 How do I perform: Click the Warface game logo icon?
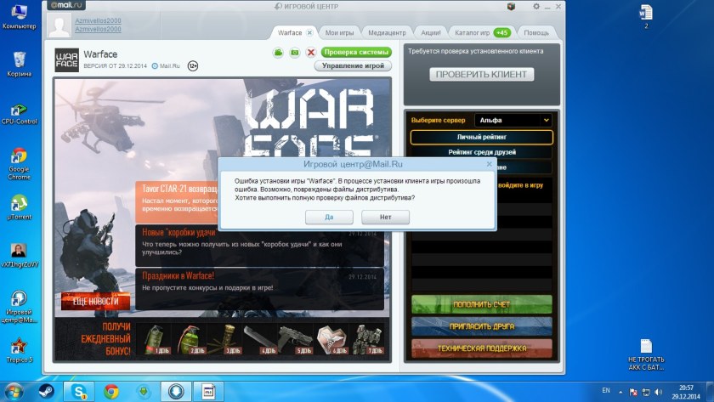coord(67,60)
